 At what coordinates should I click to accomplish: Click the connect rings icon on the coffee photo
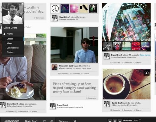(x=147, y=73)
